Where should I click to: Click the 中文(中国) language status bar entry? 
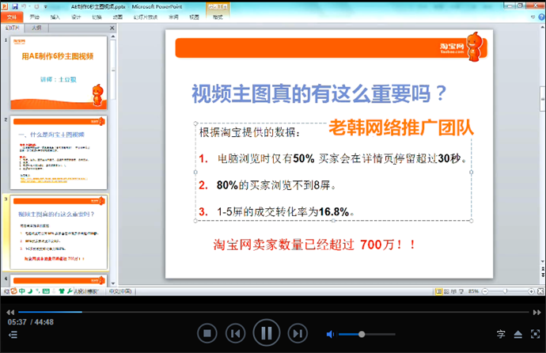coord(120,291)
